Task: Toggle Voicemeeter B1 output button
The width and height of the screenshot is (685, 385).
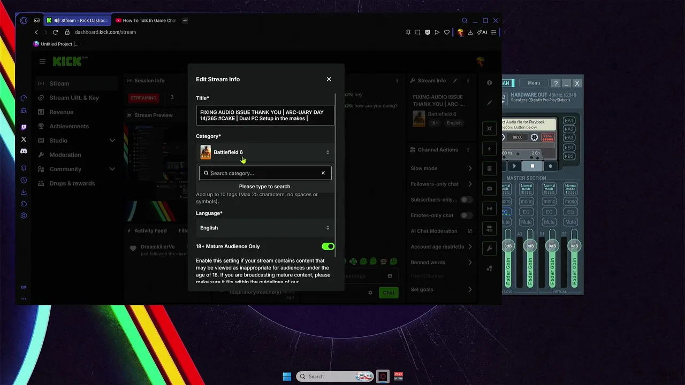Action: pos(569,148)
